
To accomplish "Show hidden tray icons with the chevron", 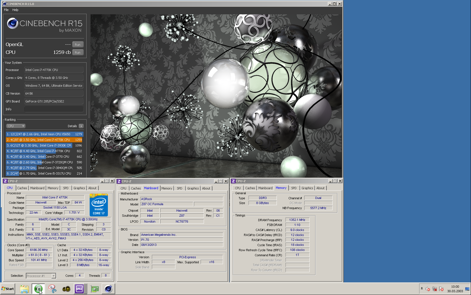I will [422, 289].
